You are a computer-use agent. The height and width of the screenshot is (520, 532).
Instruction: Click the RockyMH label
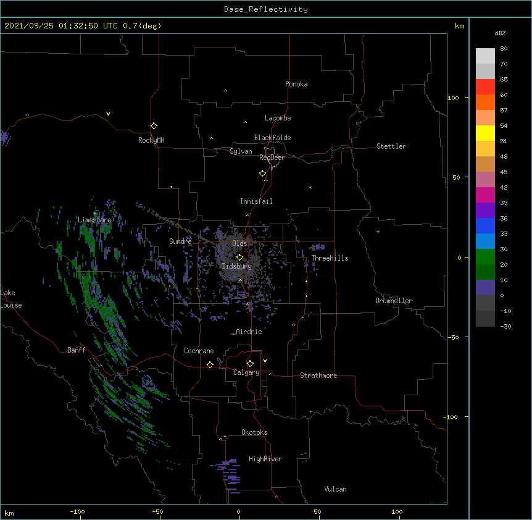[151, 140]
